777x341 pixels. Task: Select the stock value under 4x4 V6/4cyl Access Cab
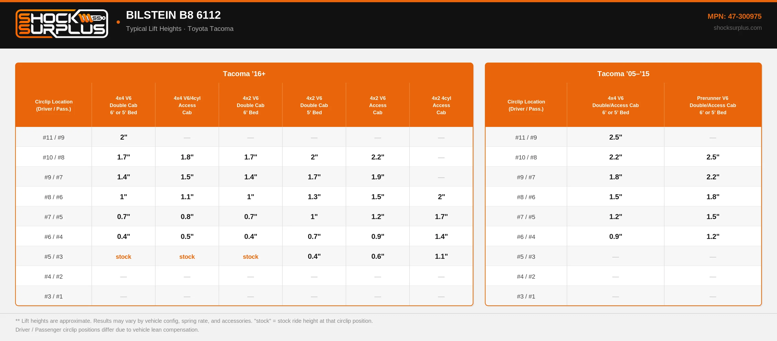pyautogui.click(x=187, y=256)
